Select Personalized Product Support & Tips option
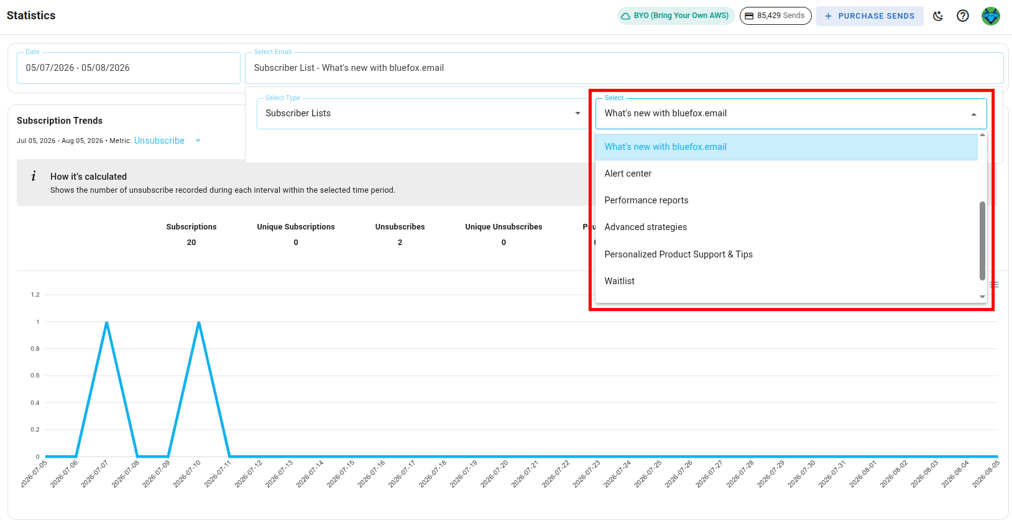This screenshot has height=523, width=1012. click(x=786, y=254)
